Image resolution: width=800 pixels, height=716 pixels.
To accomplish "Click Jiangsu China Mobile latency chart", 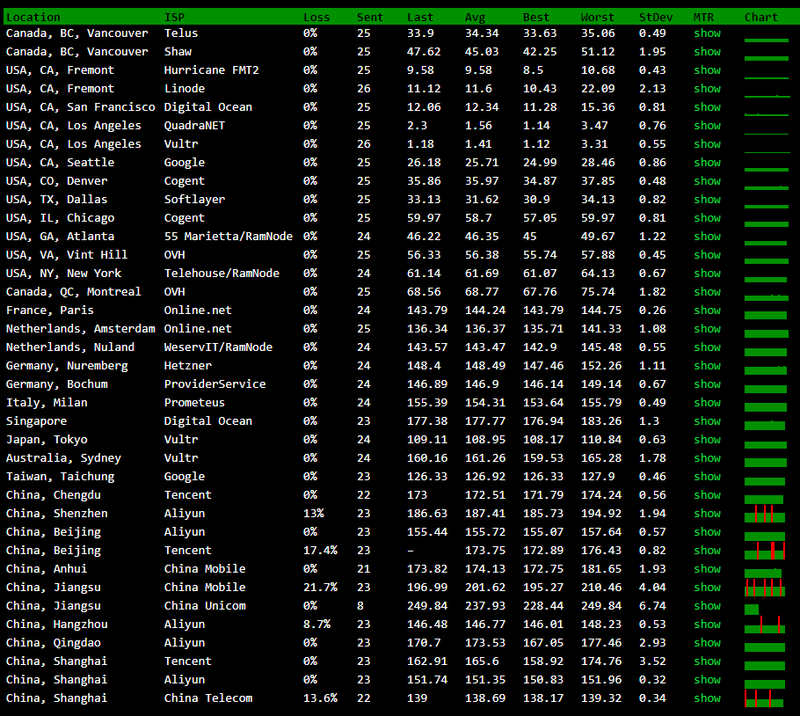I will 765,588.
